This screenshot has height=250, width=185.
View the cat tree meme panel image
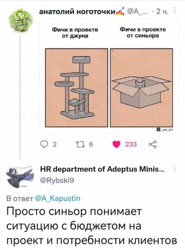[x=77, y=88]
